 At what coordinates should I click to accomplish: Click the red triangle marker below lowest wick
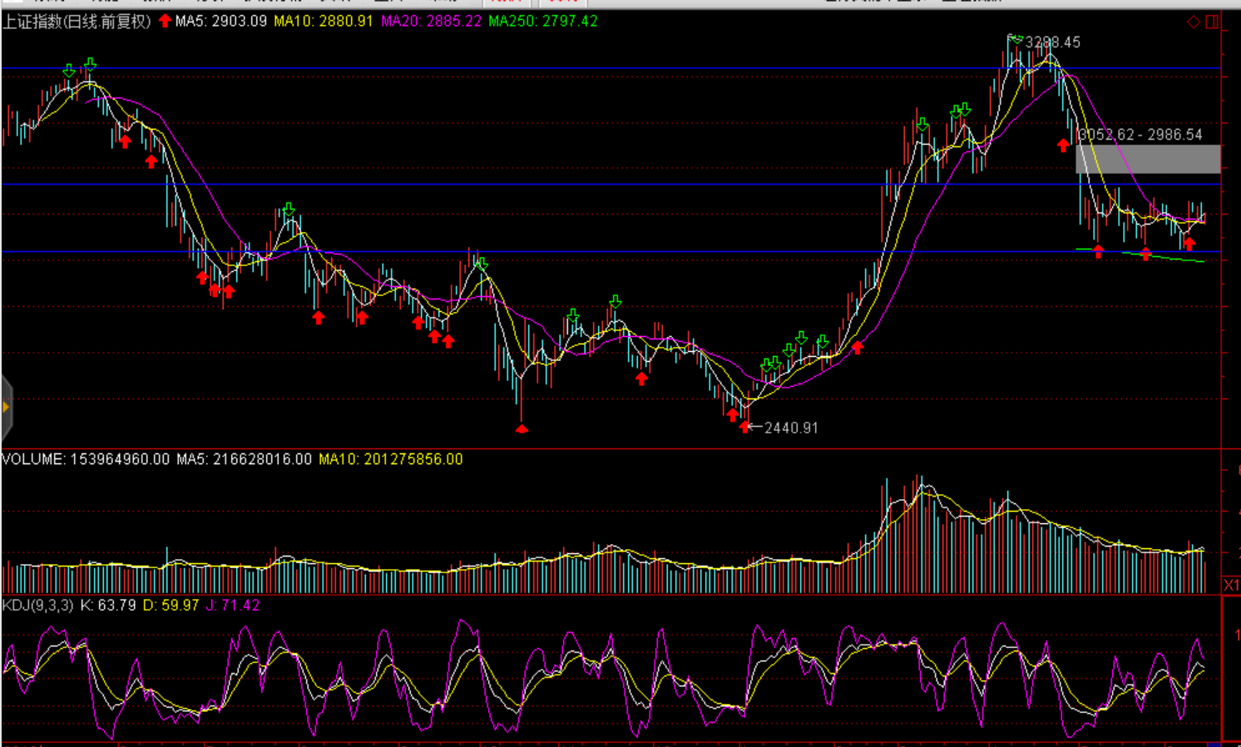(522, 429)
